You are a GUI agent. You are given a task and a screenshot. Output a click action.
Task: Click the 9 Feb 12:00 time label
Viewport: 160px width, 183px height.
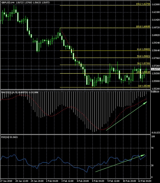click(113, 181)
